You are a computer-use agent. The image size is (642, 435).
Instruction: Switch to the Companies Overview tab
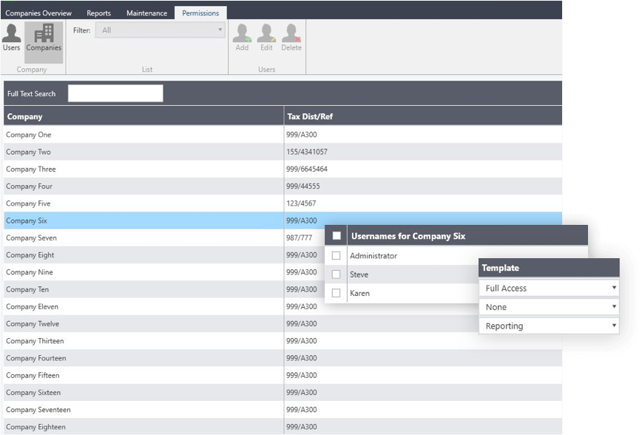pos(38,13)
